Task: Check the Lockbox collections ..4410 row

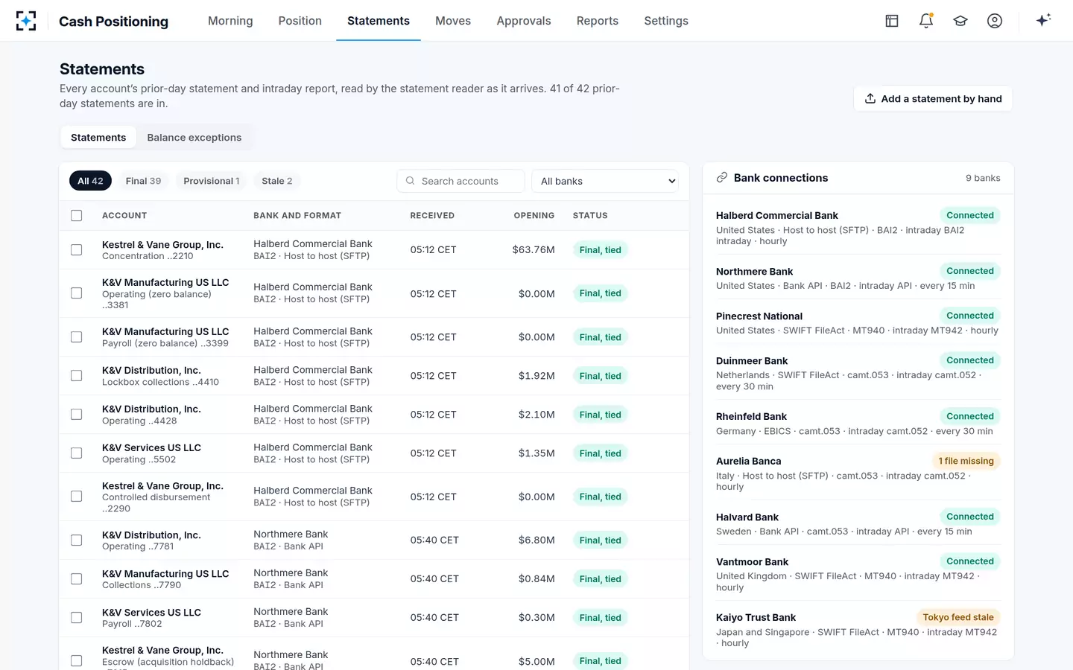Action: point(77,376)
